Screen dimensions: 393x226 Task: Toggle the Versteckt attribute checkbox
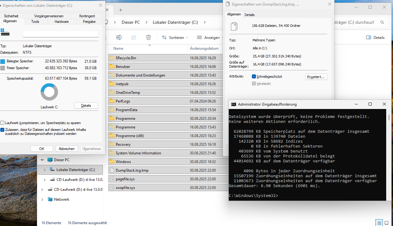click(254, 84)
